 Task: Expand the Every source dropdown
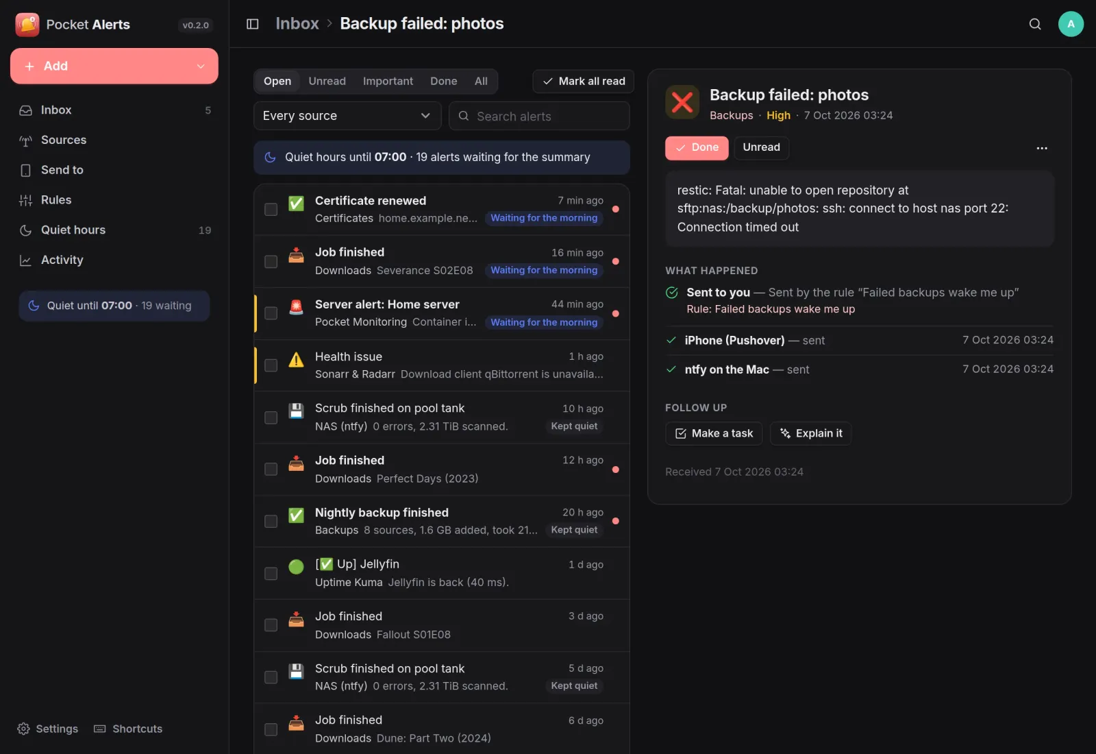point(347,116)
